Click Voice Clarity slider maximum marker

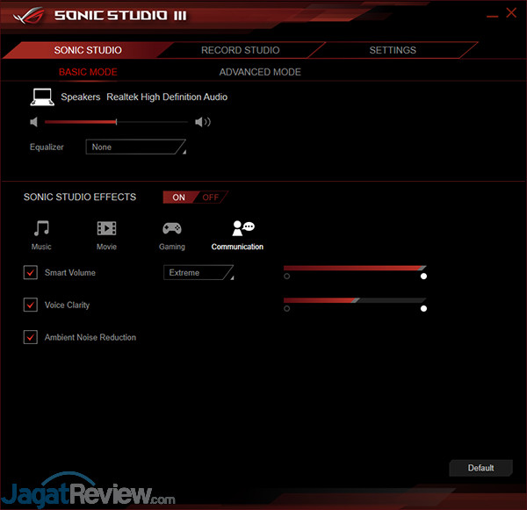pos(424,308)
